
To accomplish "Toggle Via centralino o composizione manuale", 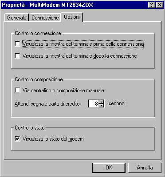I will coord(17,90).
